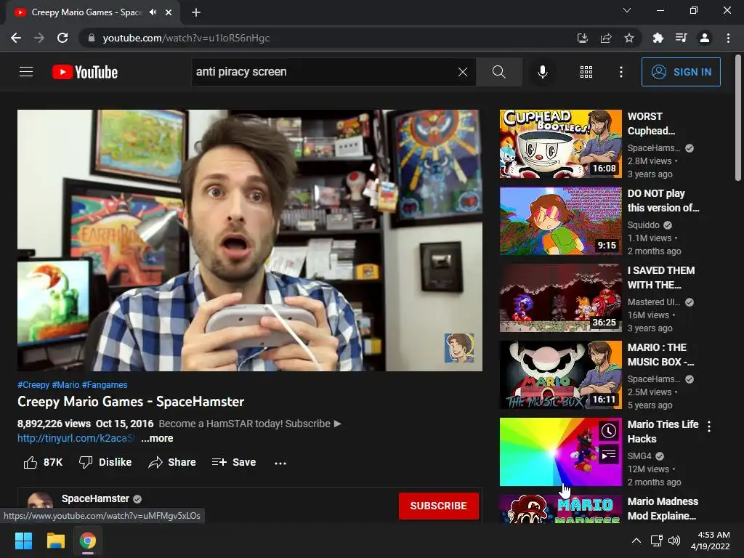The image size is (744, 558).
Task: Share this page icon in address bar
Action: pyautogui.click(x=606, y=38)
